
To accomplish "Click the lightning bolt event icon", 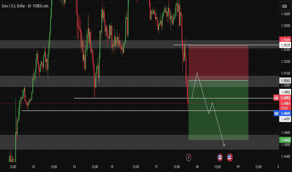I will point(189,158).
